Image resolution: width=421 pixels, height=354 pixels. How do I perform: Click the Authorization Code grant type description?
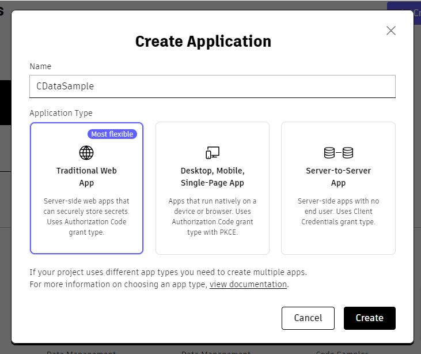(x=86, y=217)
